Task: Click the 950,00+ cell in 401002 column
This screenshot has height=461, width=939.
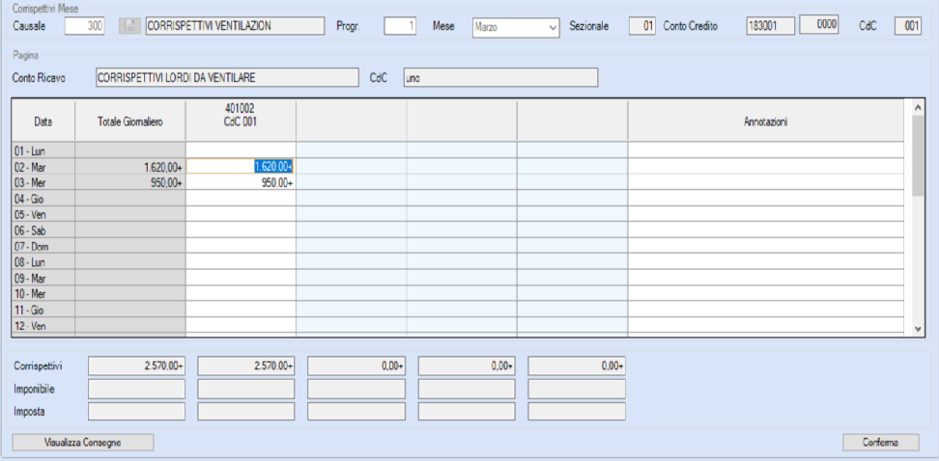Action: point(241,183)
